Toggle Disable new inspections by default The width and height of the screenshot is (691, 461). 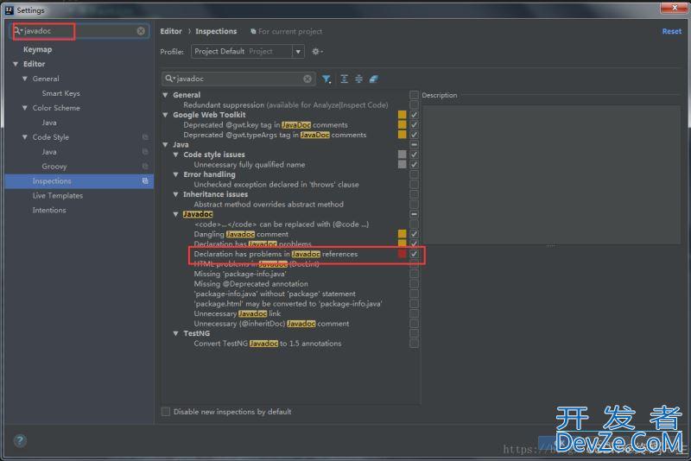[166, 412]
